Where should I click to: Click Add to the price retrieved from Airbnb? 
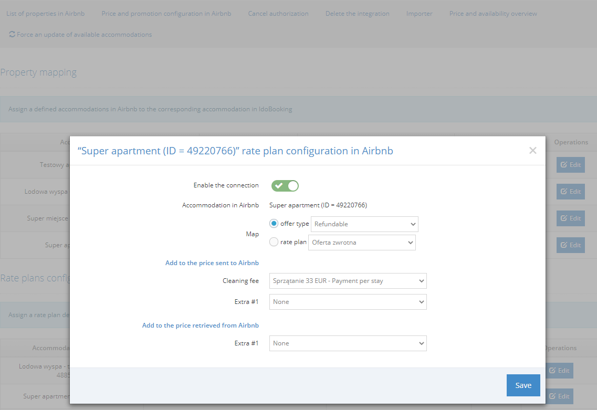point(200,325)
